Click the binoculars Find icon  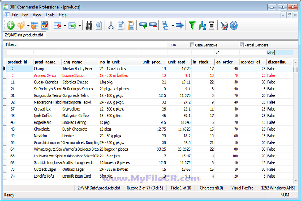[89, 26]
